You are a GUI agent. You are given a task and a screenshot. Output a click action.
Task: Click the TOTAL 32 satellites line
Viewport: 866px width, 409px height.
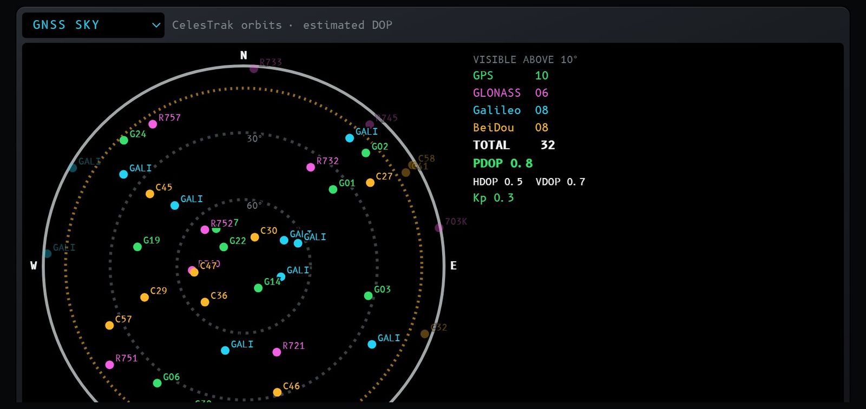(x=514, y=145)
